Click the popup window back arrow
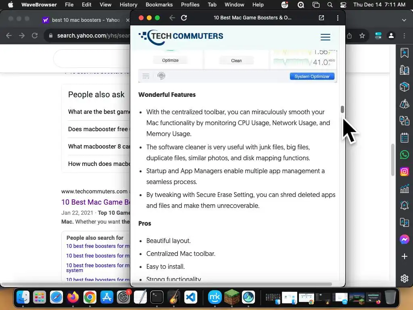Viewport: 413px width, 310px height. coord(172,18)
